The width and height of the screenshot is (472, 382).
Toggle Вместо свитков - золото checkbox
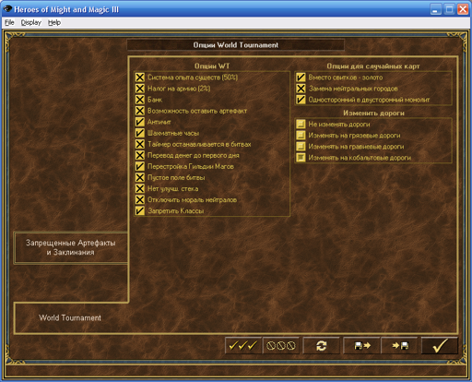coord(301,78)
